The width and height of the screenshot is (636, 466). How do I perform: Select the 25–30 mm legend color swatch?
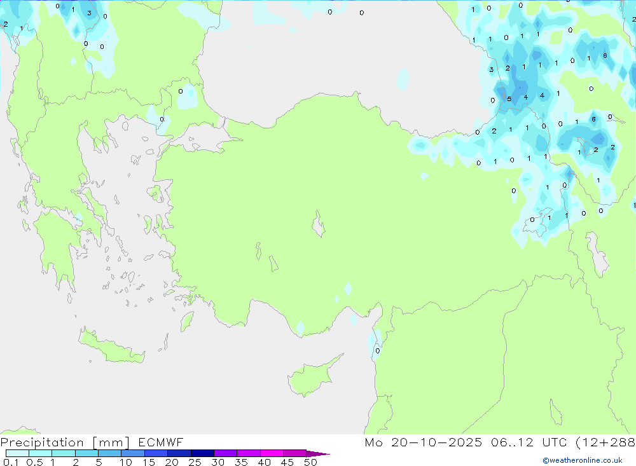[x=202, y=453]
